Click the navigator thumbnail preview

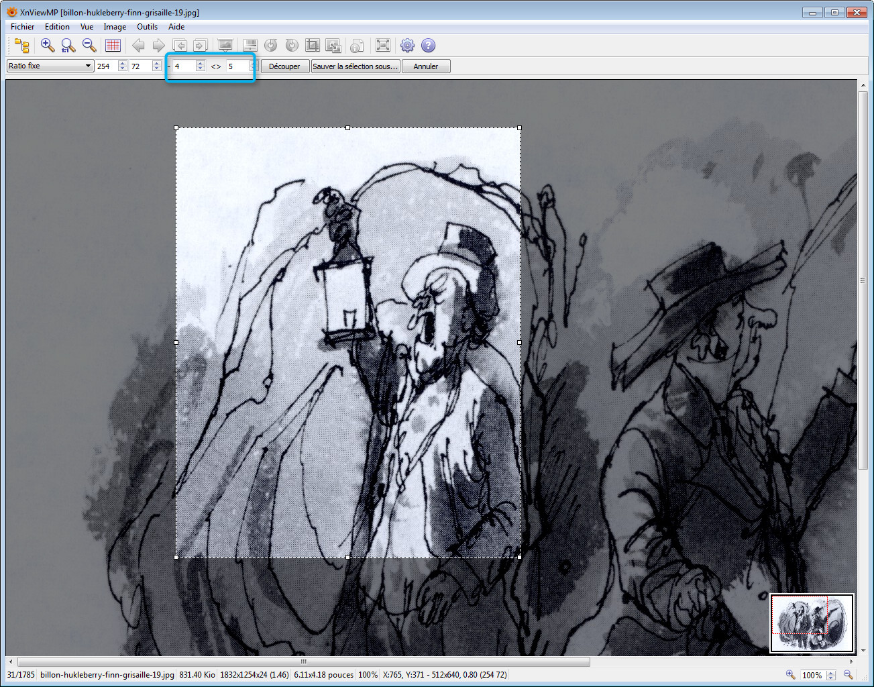click(812, 623)
